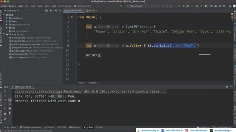Click the Print icon in Run panel
236x132 pixels.
pyautogui.click(x=10, y=109)
